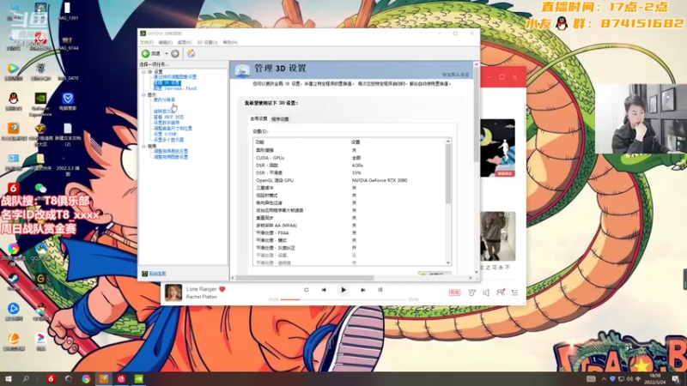687x386 pixels.
Task: Select 通过预览调整图像设置 in task tree
Action: 175,77
